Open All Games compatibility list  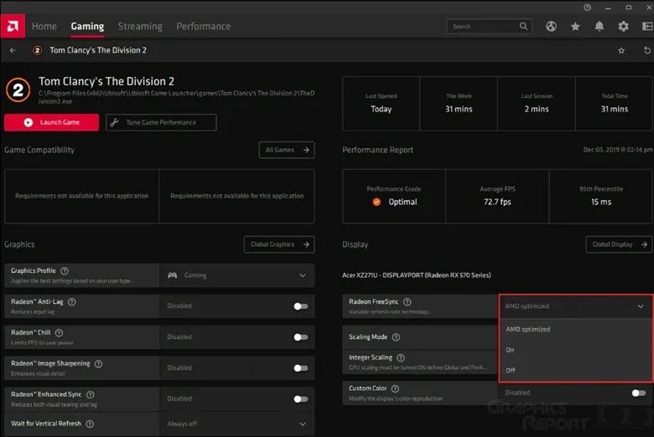[287, 150]
